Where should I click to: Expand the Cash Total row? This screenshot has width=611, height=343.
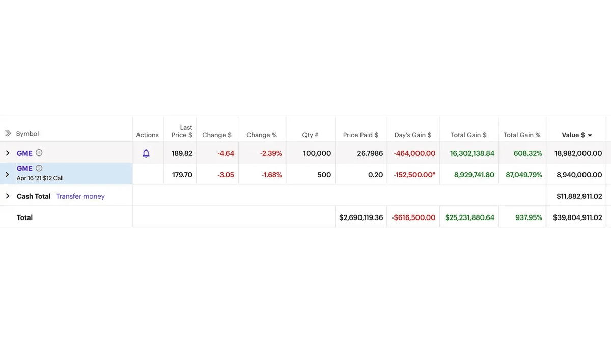8,196
